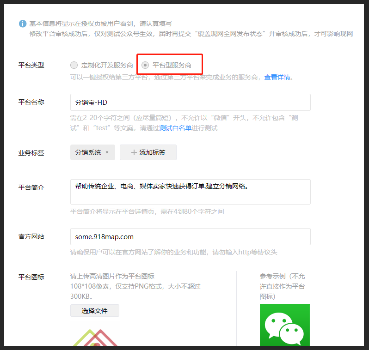Click the 分销系统 tag chip
Screen dimensions: 369x350
tap(92, 152)
